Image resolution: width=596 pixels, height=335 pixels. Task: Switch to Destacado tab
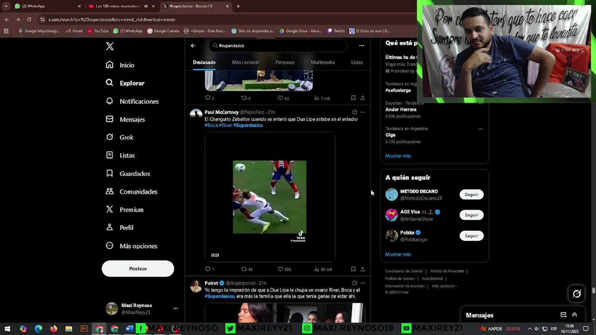[x=204, y=62]
